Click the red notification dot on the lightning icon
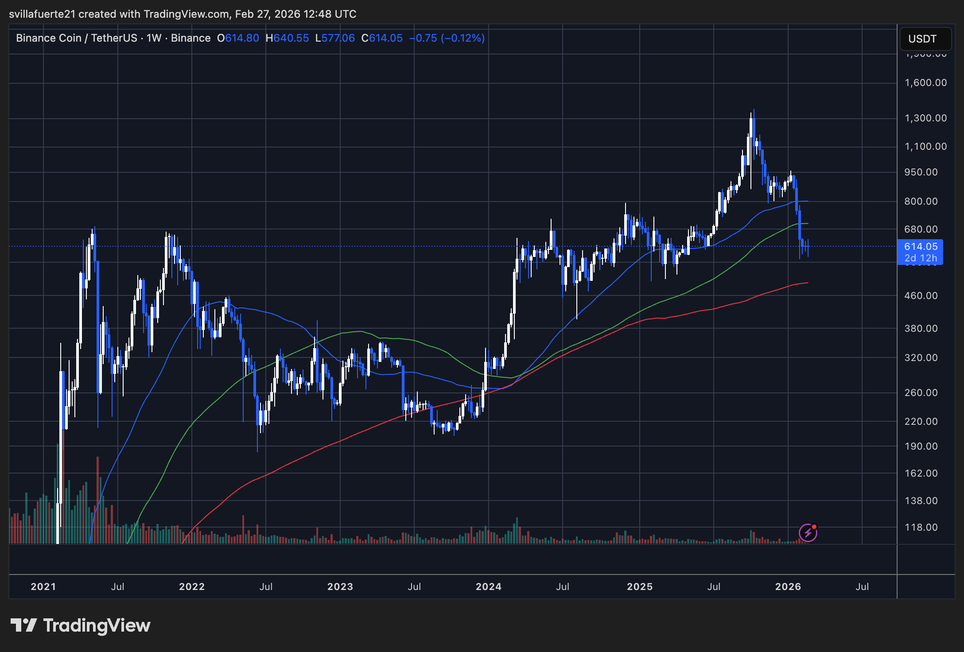964x652 pixels. (x=814, y=527)
